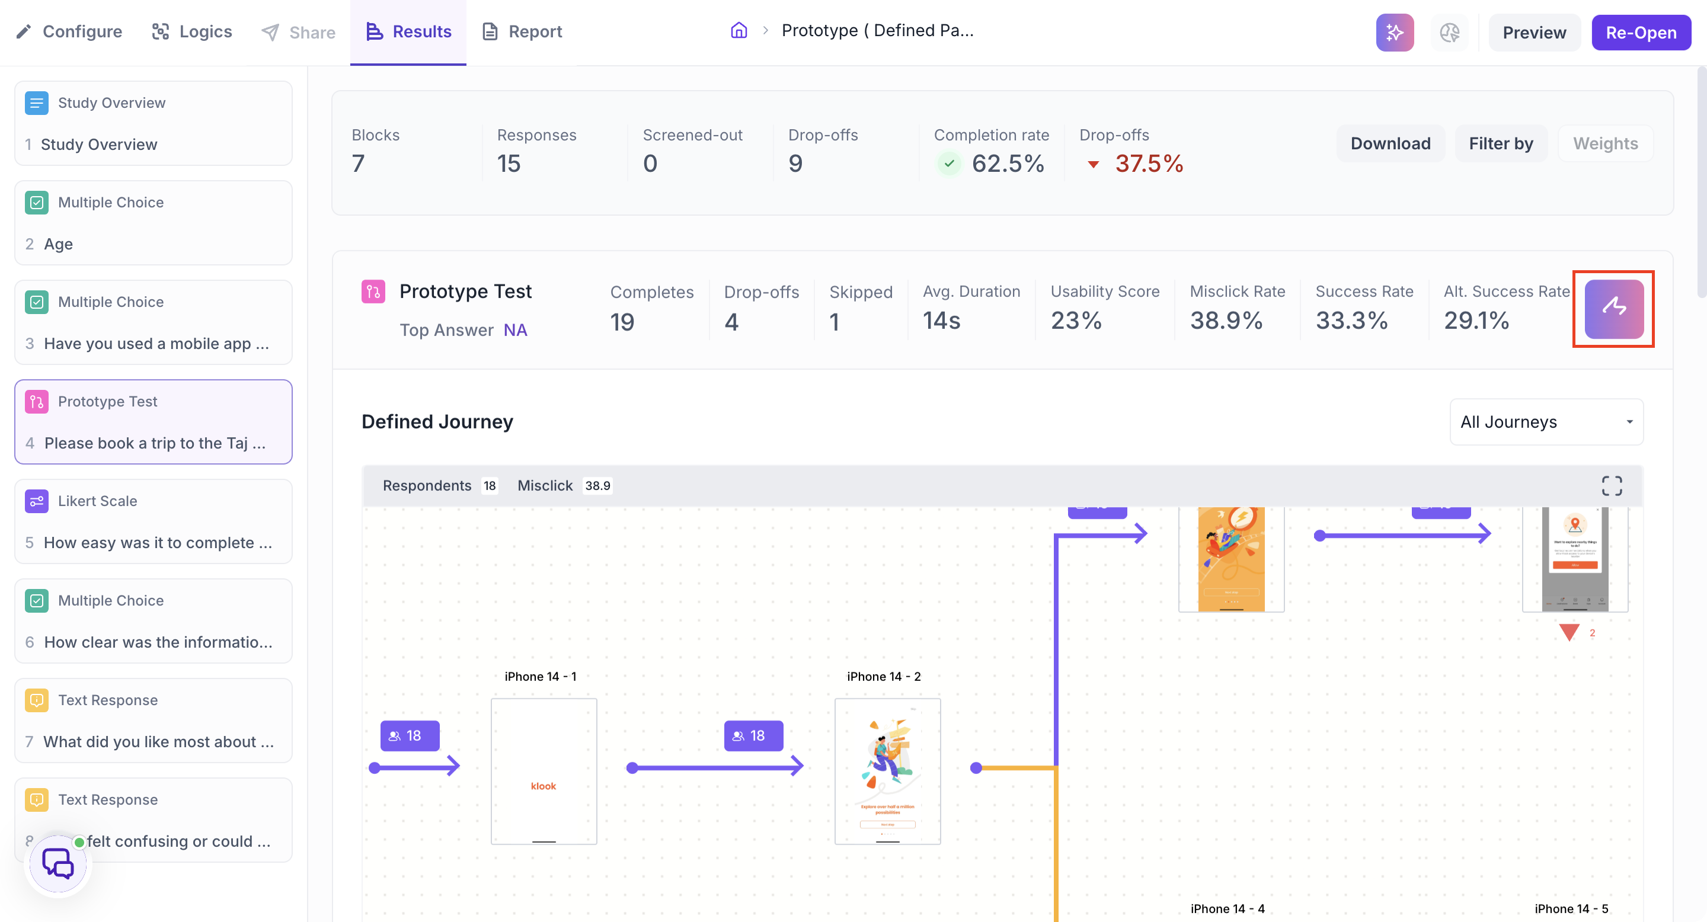Image resolution: width=1707 pixels, height=922 pixels.
Task: Click the Re-Open button
Action: point(1641,33)
